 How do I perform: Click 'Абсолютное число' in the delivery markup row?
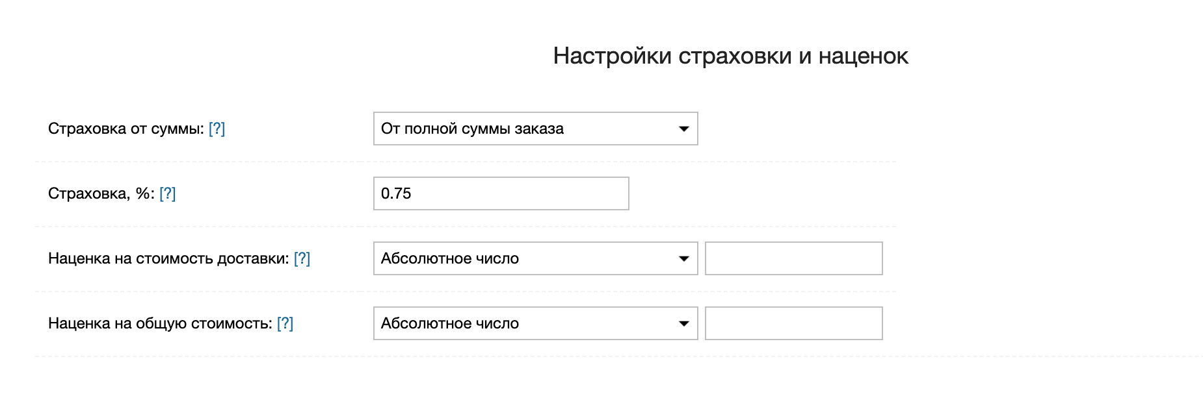(x=450, y=258)
